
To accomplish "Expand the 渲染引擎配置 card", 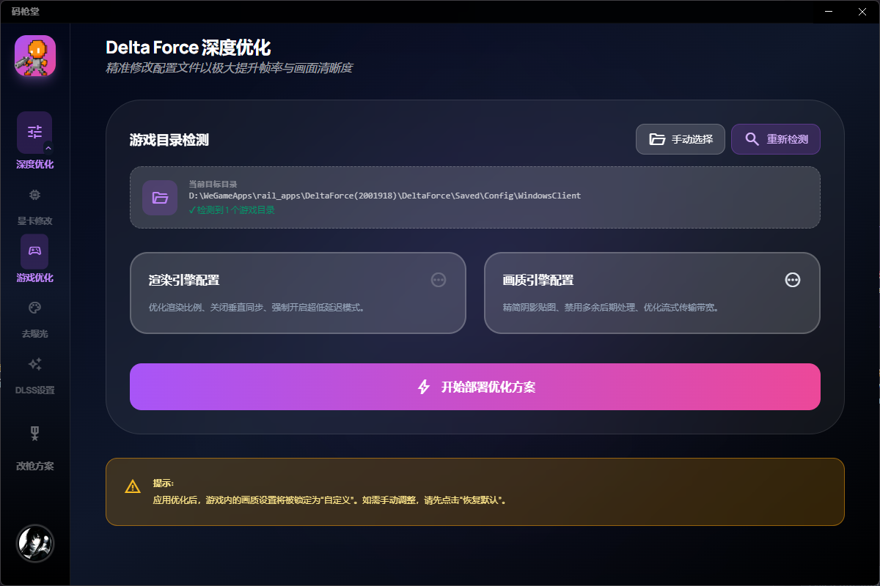I will (298, 293).
